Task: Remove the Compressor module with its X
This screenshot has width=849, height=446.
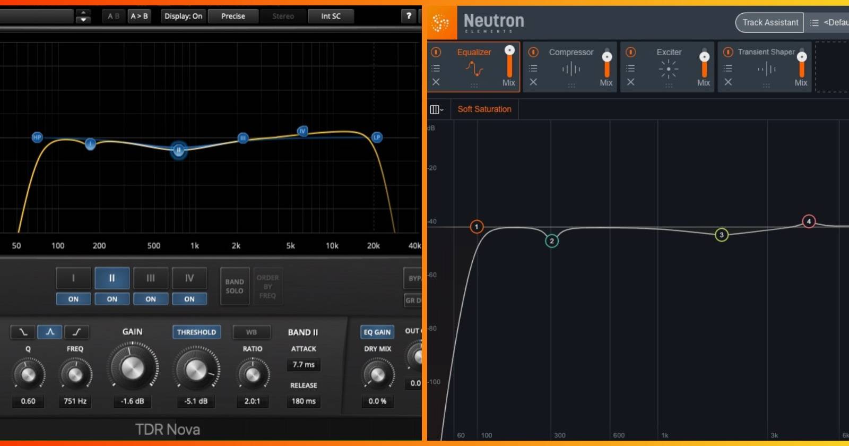Action: (x=533, y=82)
